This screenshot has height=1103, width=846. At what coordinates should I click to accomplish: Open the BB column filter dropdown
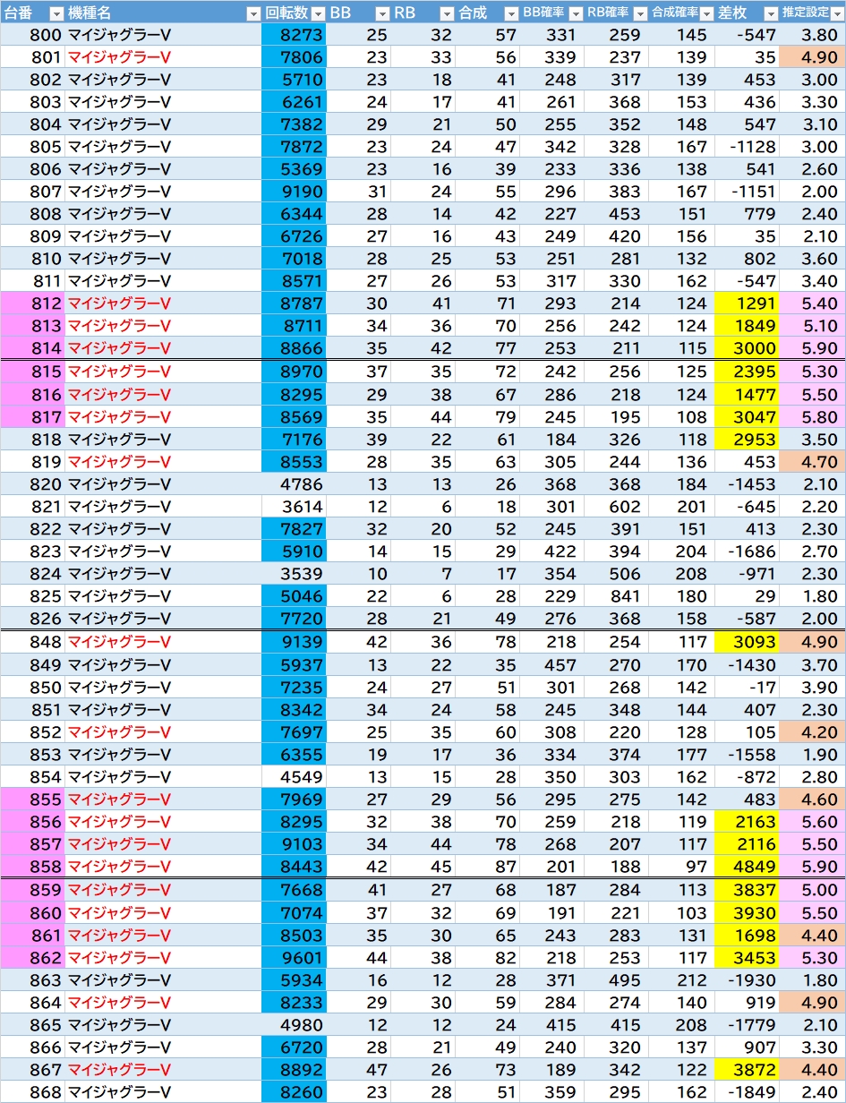point(382,13)
